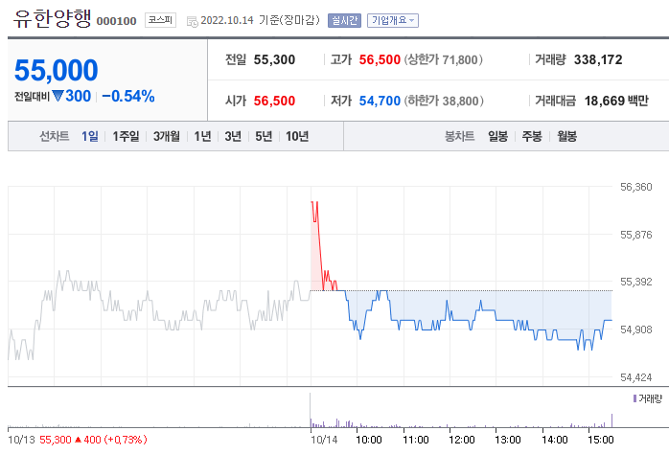Show the 5년 line chart

click(264, 136)
